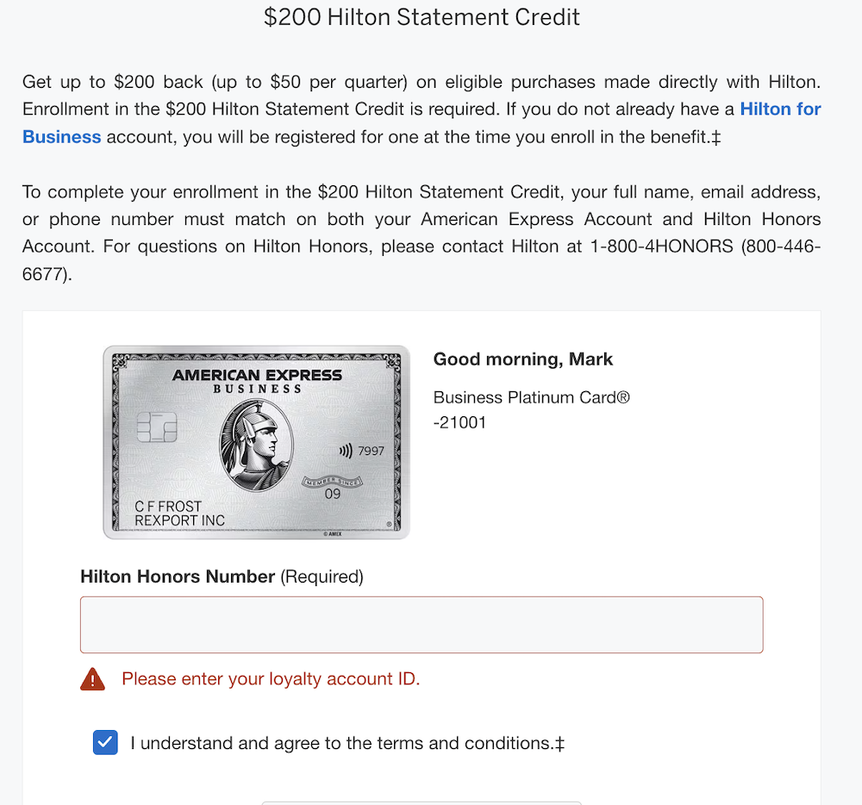Click inside the Hilton Honors Number input field

click(422, 624)
